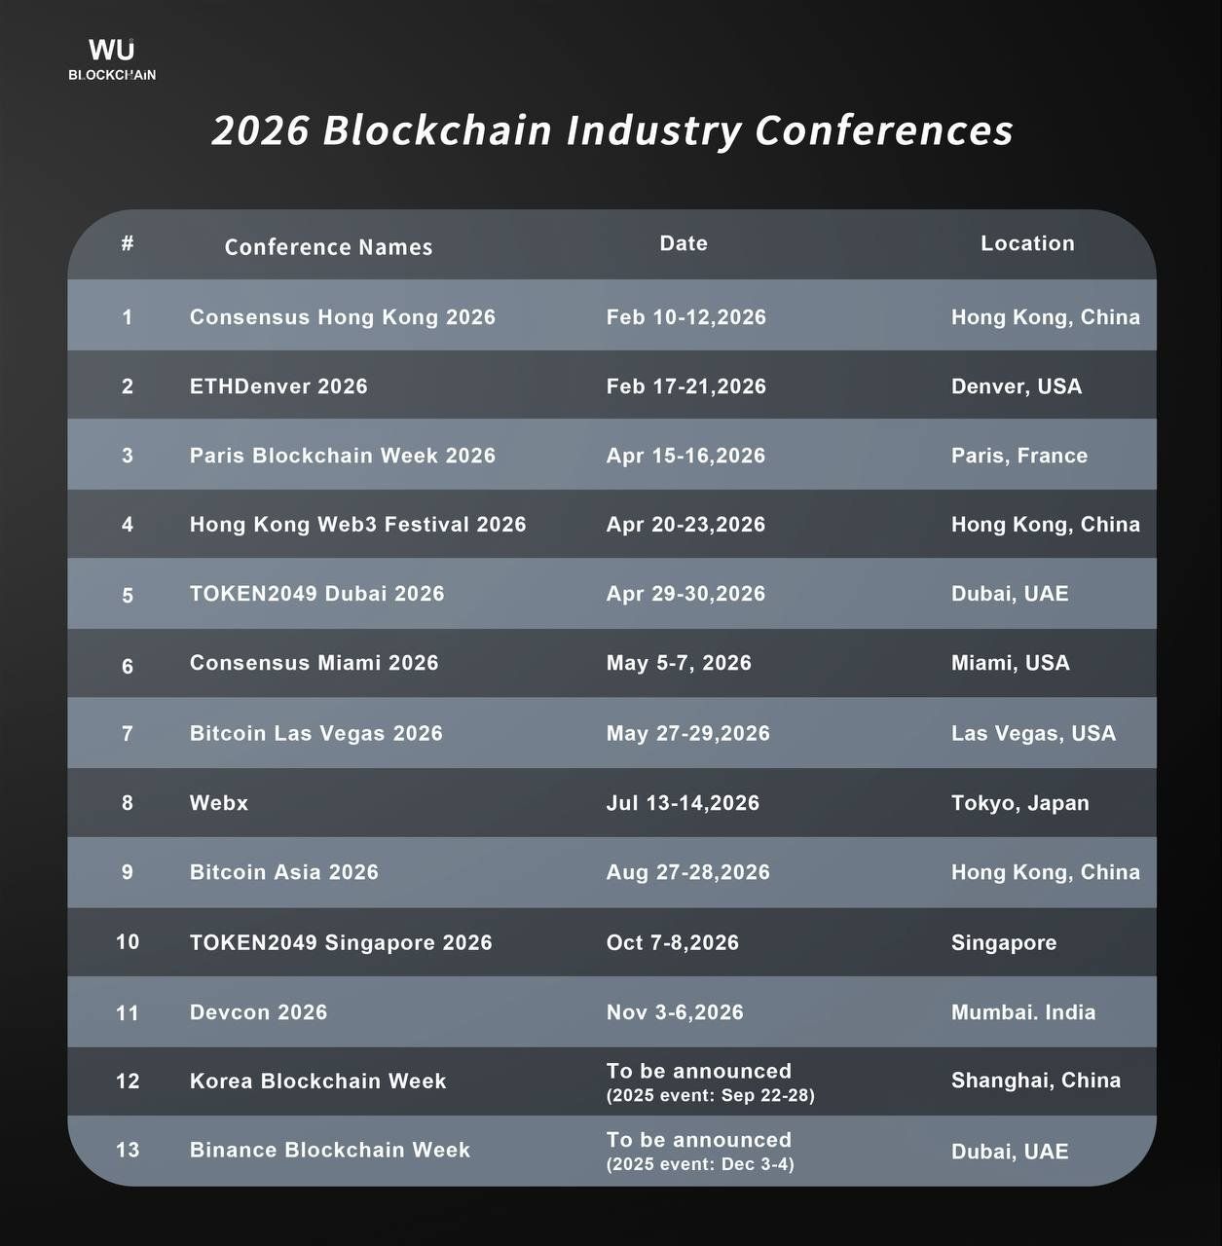
Task: Click Binance Blockchain Week's To be announced
Action: click(698, 1140)
